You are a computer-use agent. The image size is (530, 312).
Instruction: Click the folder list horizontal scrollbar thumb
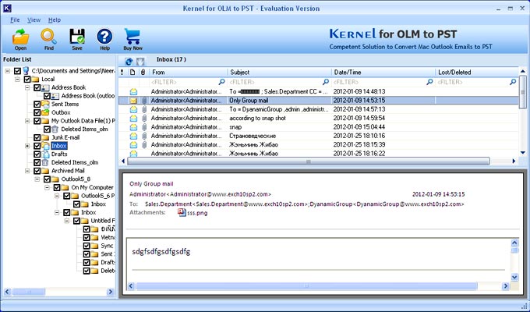[29, 292]
